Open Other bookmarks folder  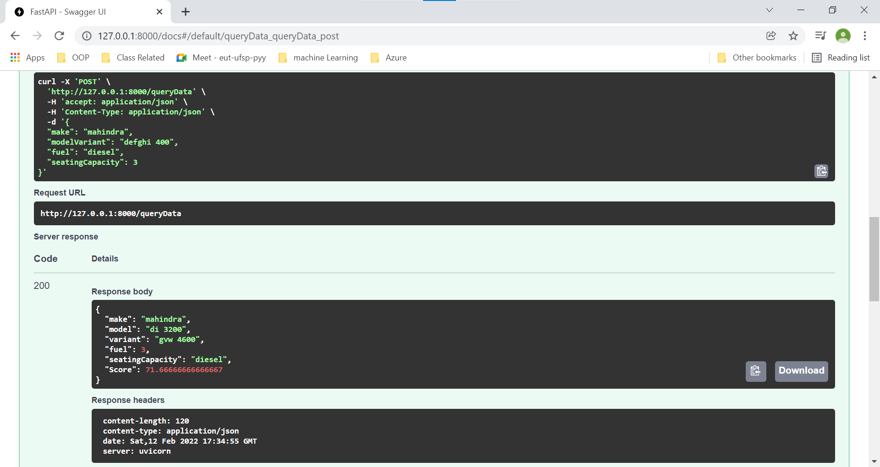coord(757,58)
